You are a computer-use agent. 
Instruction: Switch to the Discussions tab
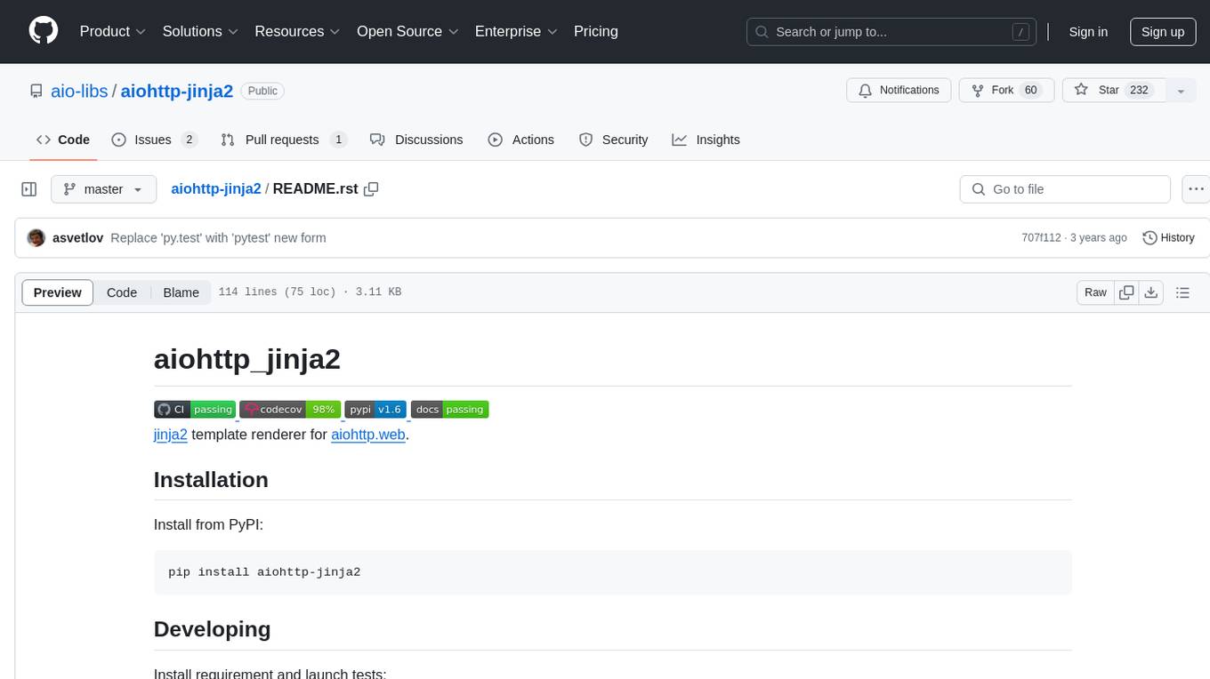pos(416,140)
